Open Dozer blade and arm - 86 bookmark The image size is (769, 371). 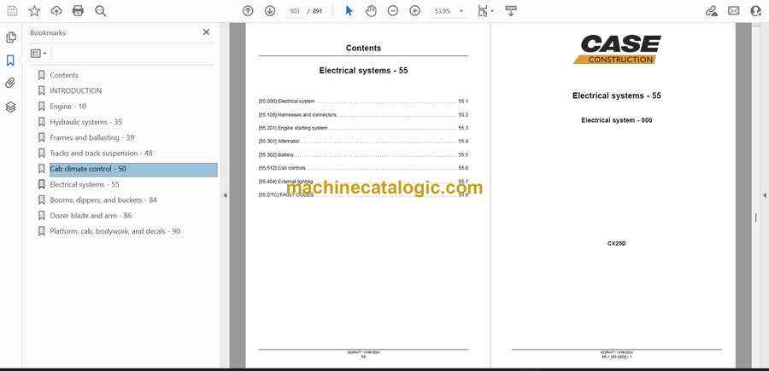[x=91, y=216]
